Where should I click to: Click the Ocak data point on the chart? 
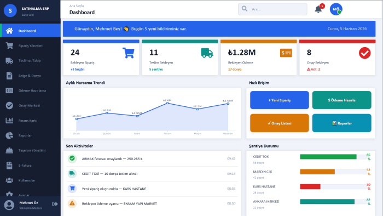tap(77, 119)
